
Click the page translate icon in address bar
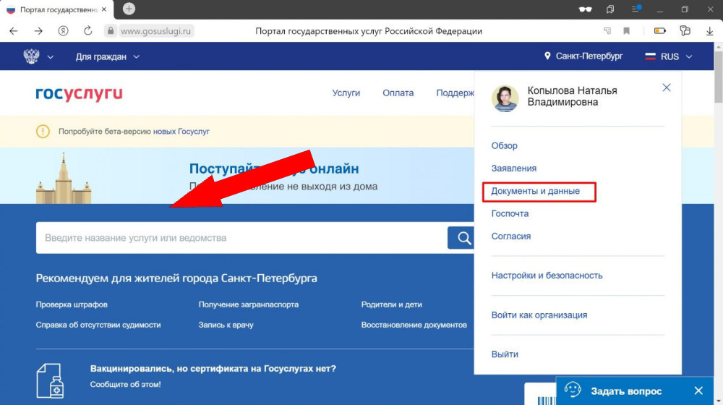(607, 31)
